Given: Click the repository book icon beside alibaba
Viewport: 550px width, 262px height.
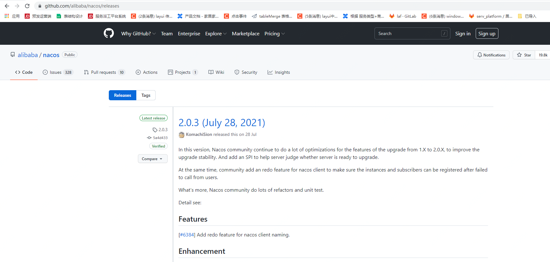Looking at the screenshot, I should (13, 55).
